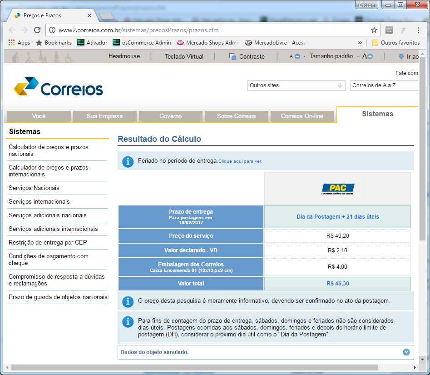Open the Chrome three-dot menu
The height and width of the screenshot is (375, 430).
(418, 30)
